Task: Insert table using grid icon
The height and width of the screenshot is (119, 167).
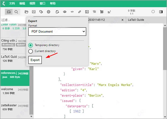Action: [102, 12]
